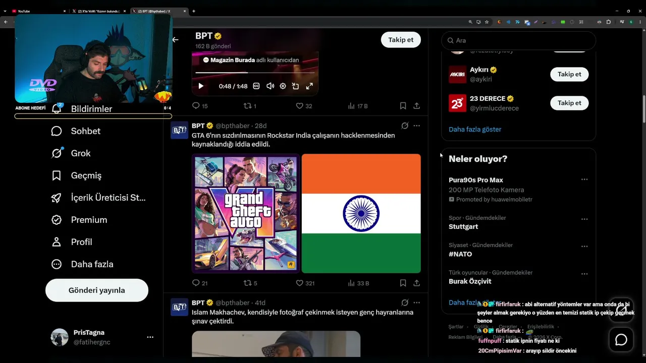Viewport: 646px width, 363px height.
Task: Bookmark the GTA 6 post
Action: coord(403,283)
